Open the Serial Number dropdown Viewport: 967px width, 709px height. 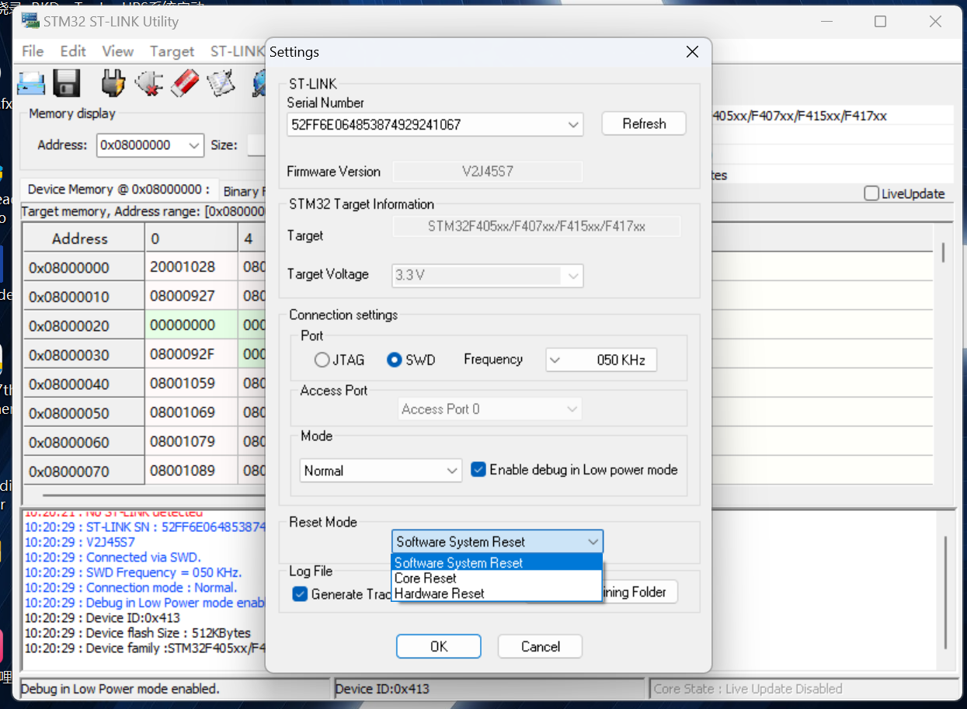[x=573, y=124]
